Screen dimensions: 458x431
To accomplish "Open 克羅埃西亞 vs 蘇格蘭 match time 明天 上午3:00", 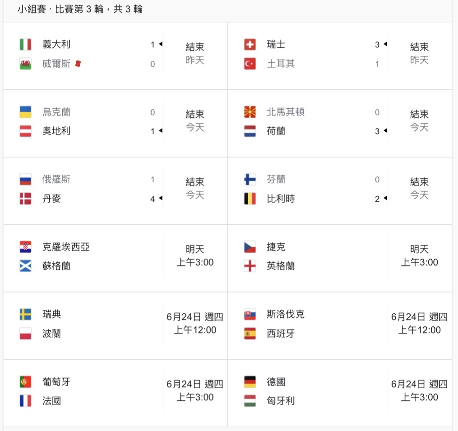I will coord(195,256).
